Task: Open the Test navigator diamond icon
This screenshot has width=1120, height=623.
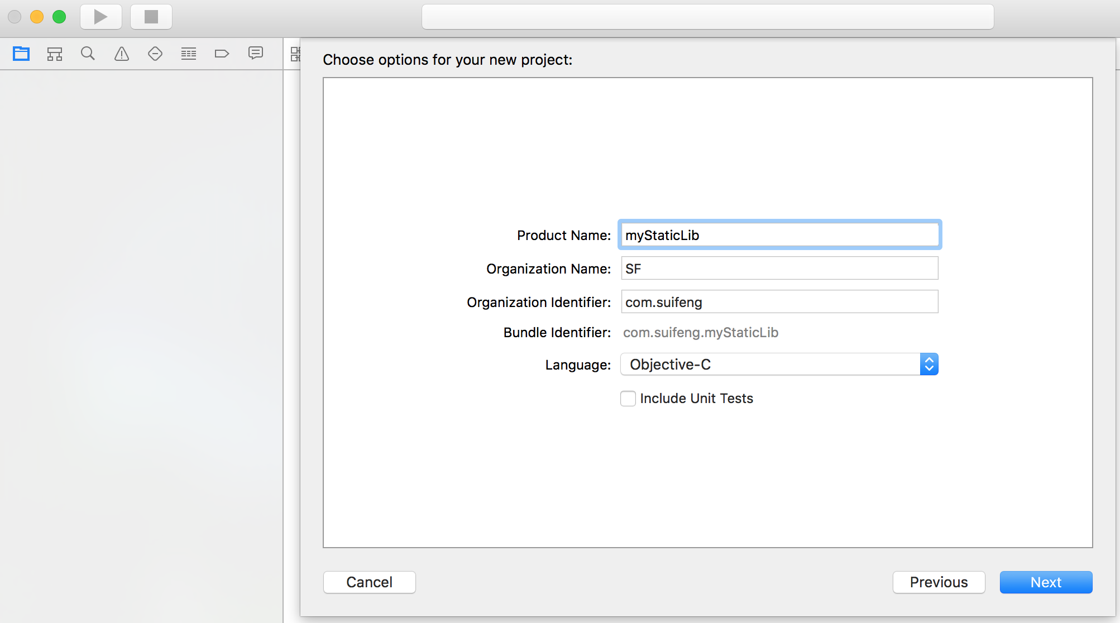Action: tap(155, 54)
